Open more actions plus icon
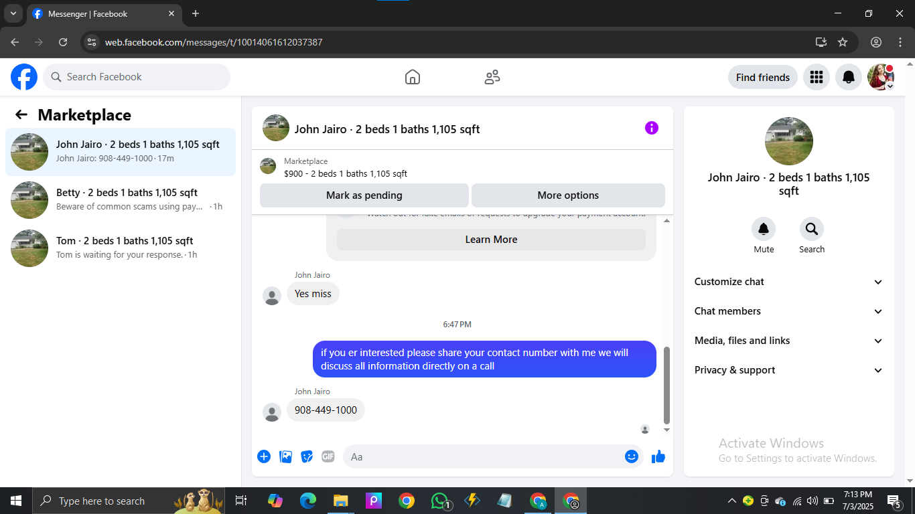915x514 pixels. click(264, 456)
